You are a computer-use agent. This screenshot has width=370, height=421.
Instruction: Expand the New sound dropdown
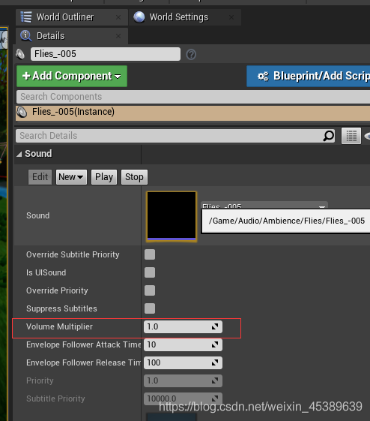[71, 177]
